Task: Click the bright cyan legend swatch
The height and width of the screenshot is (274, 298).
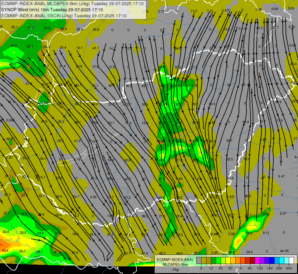Action: coord(282,260)
